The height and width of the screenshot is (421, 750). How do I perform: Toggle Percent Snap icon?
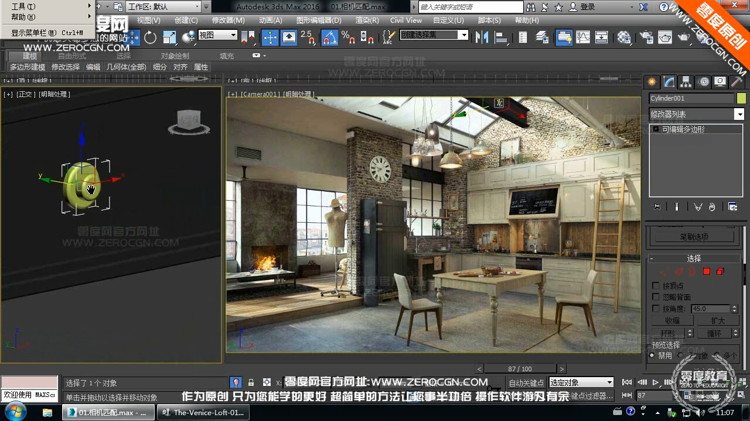pos(349,37)
